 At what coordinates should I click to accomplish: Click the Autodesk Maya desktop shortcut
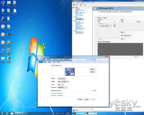click(x=3, y=20)
